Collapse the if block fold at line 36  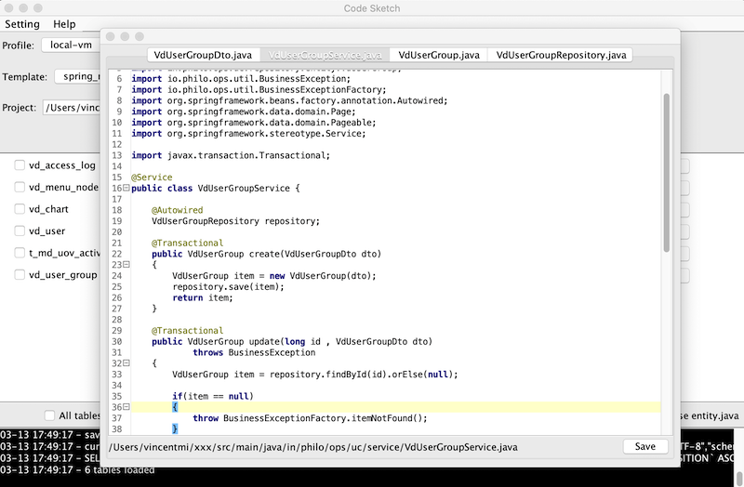[x=126, y=407]
